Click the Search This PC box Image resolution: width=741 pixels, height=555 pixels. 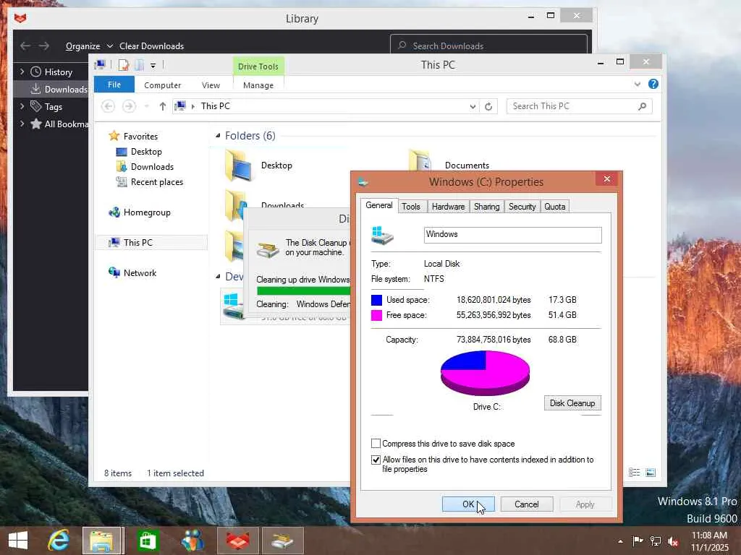tap(579, 106)
